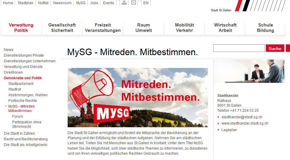This screenshot has width=290, height=160.
Task: Click the Telefon +41 71 224 53 25 text
Action: (238, 111)
